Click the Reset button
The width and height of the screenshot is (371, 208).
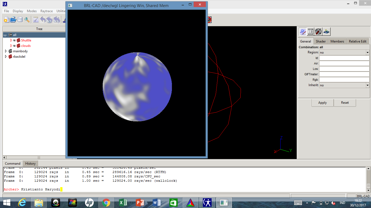point(345,103)
